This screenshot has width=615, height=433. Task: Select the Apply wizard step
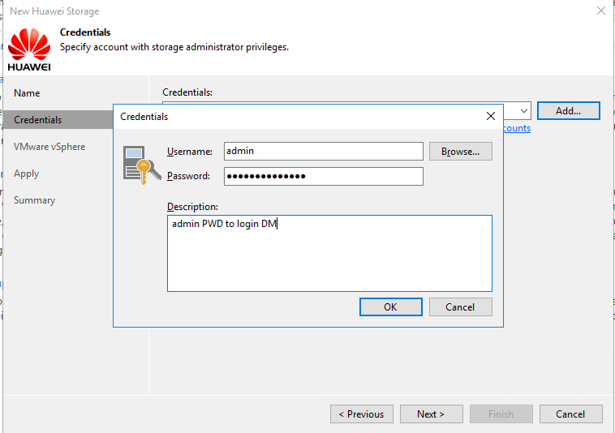[x=26, y=174]
